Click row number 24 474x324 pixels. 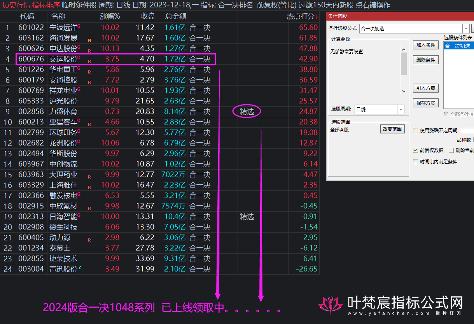coord(8,269)
